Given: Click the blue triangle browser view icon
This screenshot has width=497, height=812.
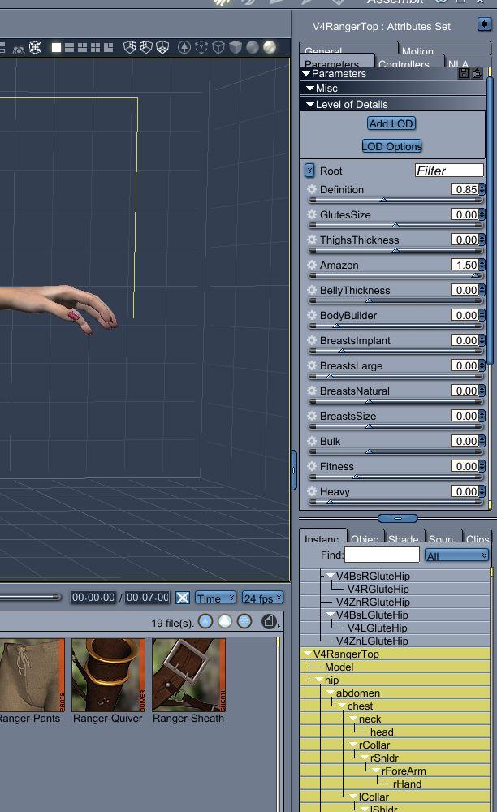Looking at the screenshot, I should [x=205, y=621].
